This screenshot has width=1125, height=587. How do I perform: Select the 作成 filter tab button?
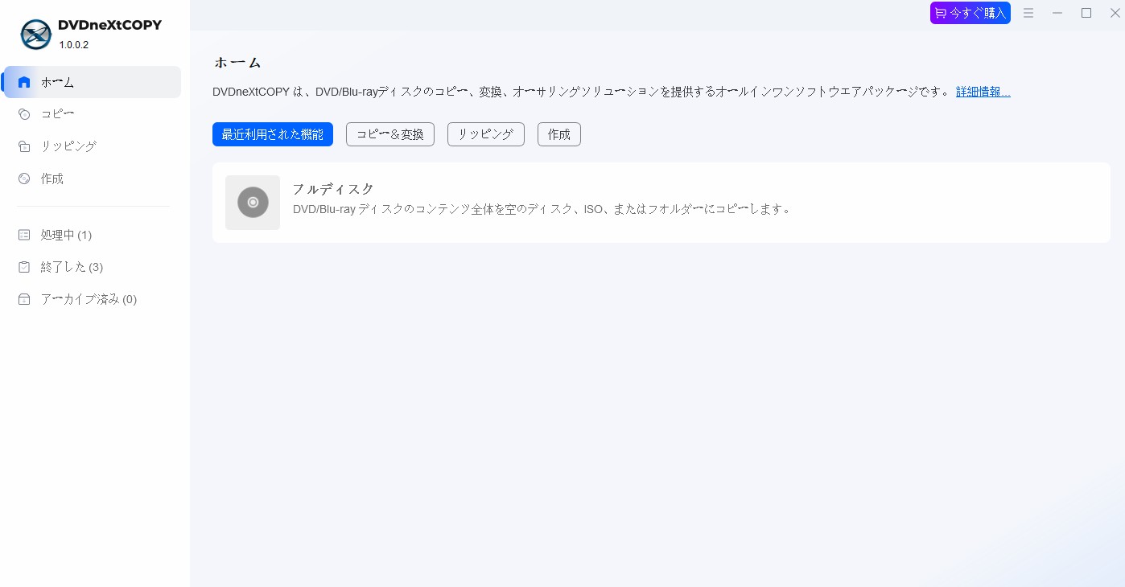pos(559,134)
